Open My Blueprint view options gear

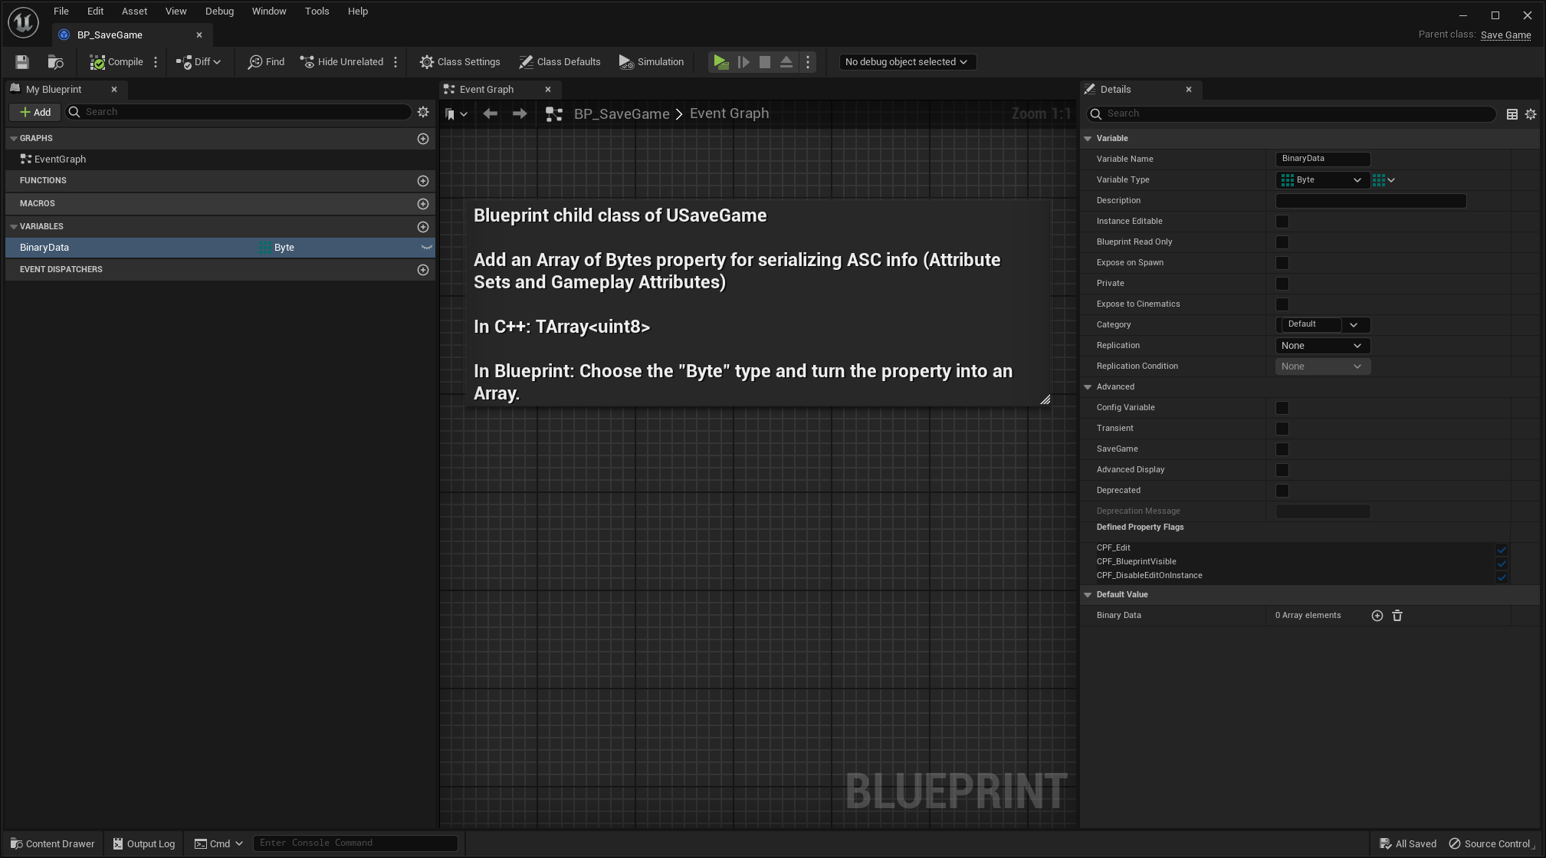pos(423,112)
